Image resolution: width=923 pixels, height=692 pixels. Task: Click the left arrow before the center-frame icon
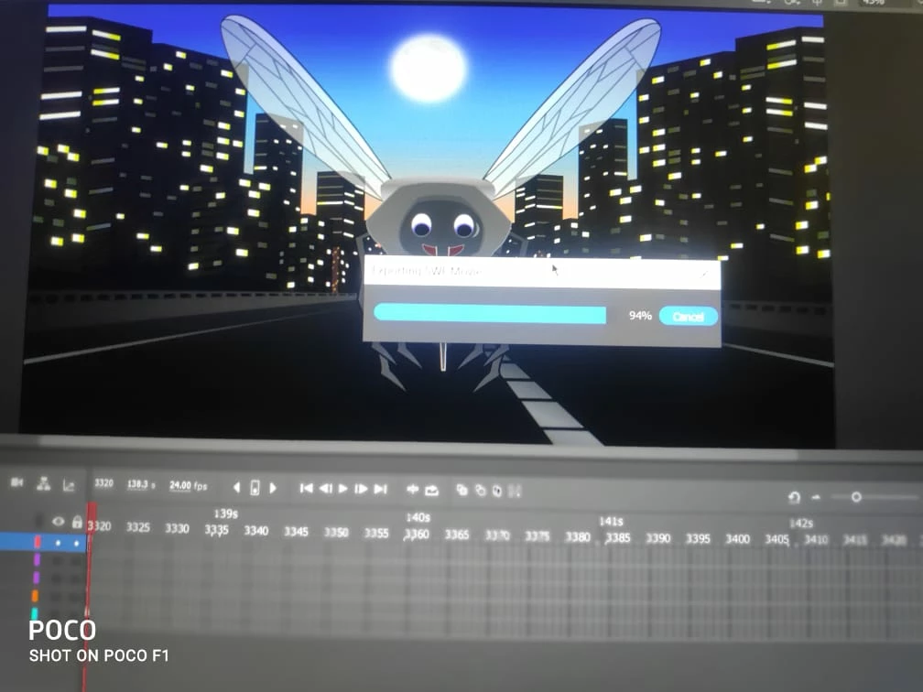point(236,487)
